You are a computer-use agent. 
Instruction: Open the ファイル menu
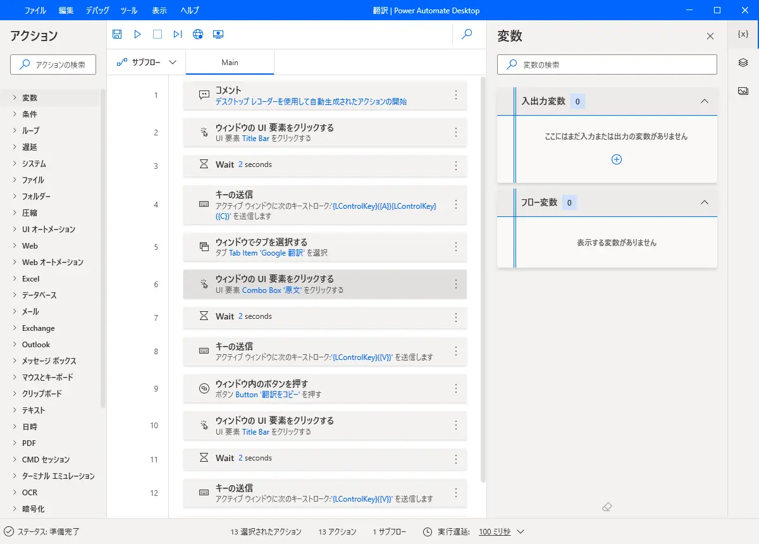[35, 11]
